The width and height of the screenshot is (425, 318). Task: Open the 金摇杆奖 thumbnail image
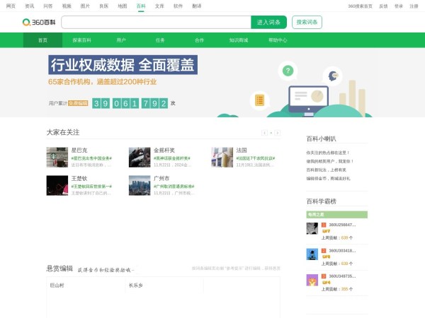(139, 157)
